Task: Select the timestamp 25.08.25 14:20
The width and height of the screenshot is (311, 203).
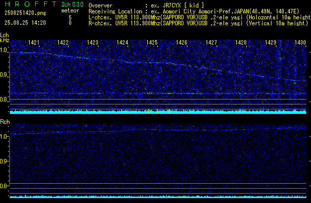Action: click(25, 23)
